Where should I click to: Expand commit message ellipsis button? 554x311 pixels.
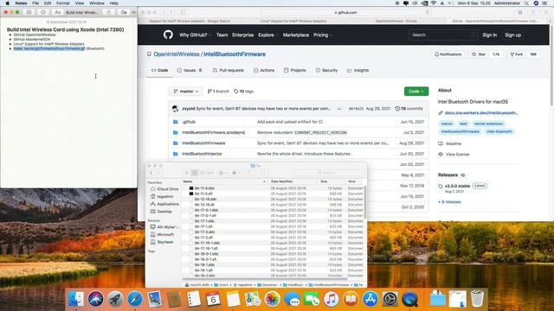(x=338, y=109)
